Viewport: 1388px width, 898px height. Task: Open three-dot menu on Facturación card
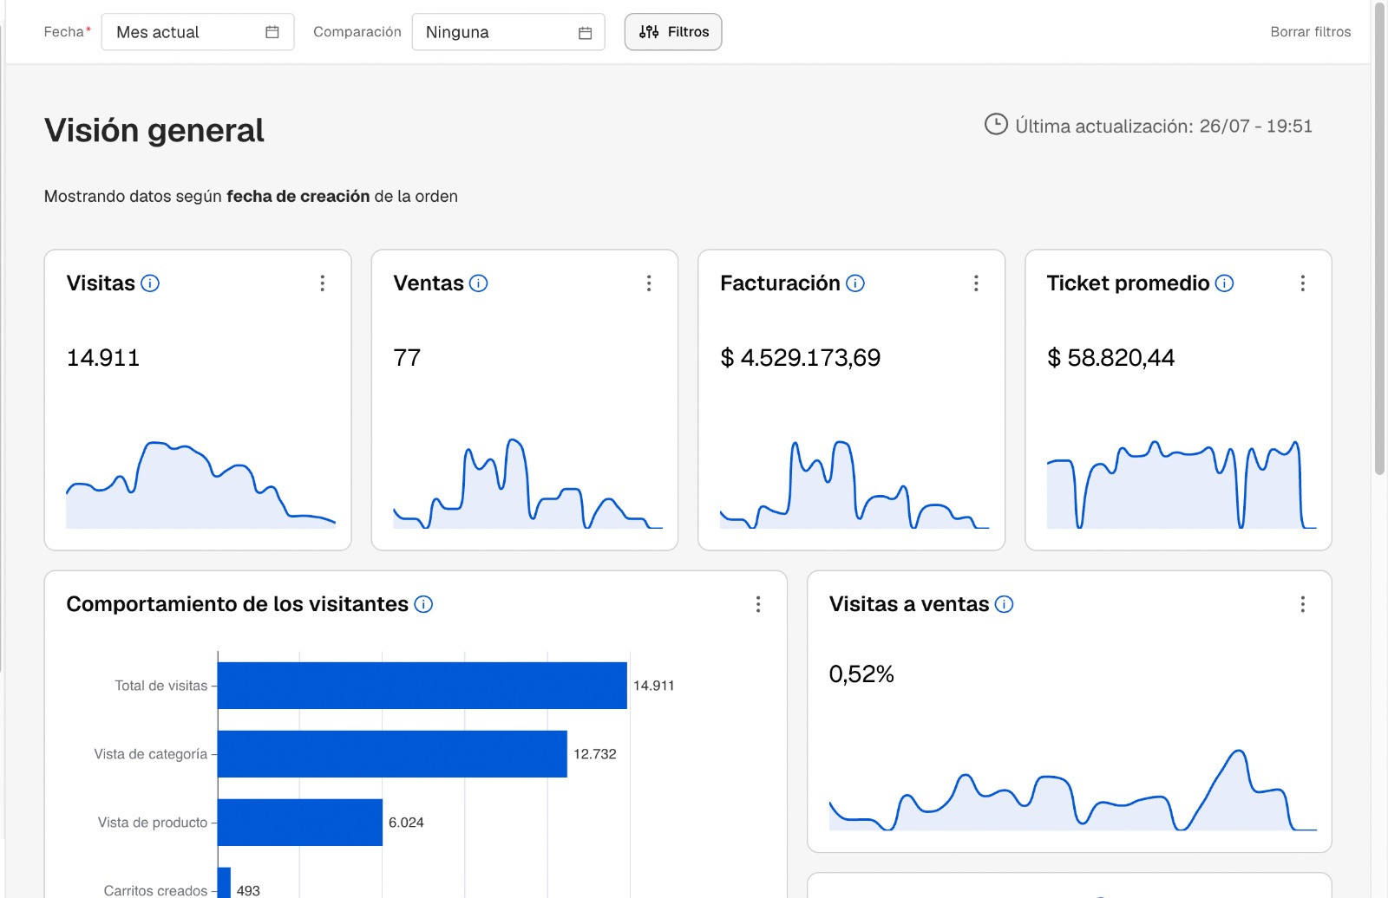pyautogui.click(x=976, y=283)
